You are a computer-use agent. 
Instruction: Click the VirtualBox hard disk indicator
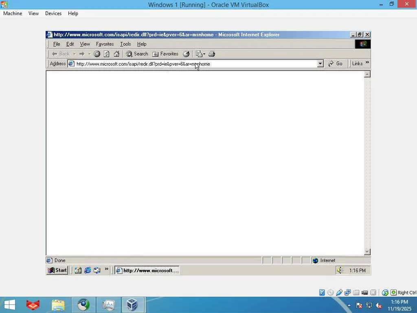pos(322,293)
